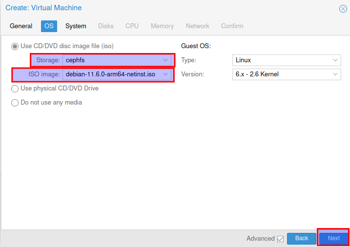
Task: Click the debian ISO image field
Action: [x=112, y=74]
